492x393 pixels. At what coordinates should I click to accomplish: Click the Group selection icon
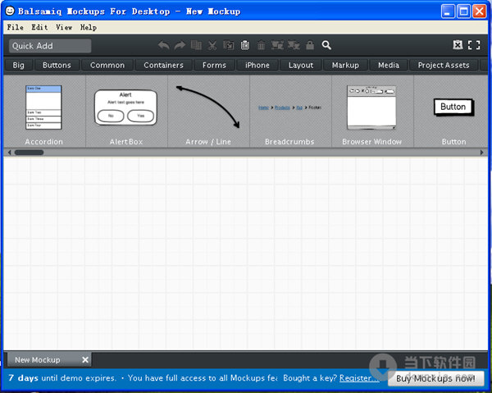click(x=277, y=45)
